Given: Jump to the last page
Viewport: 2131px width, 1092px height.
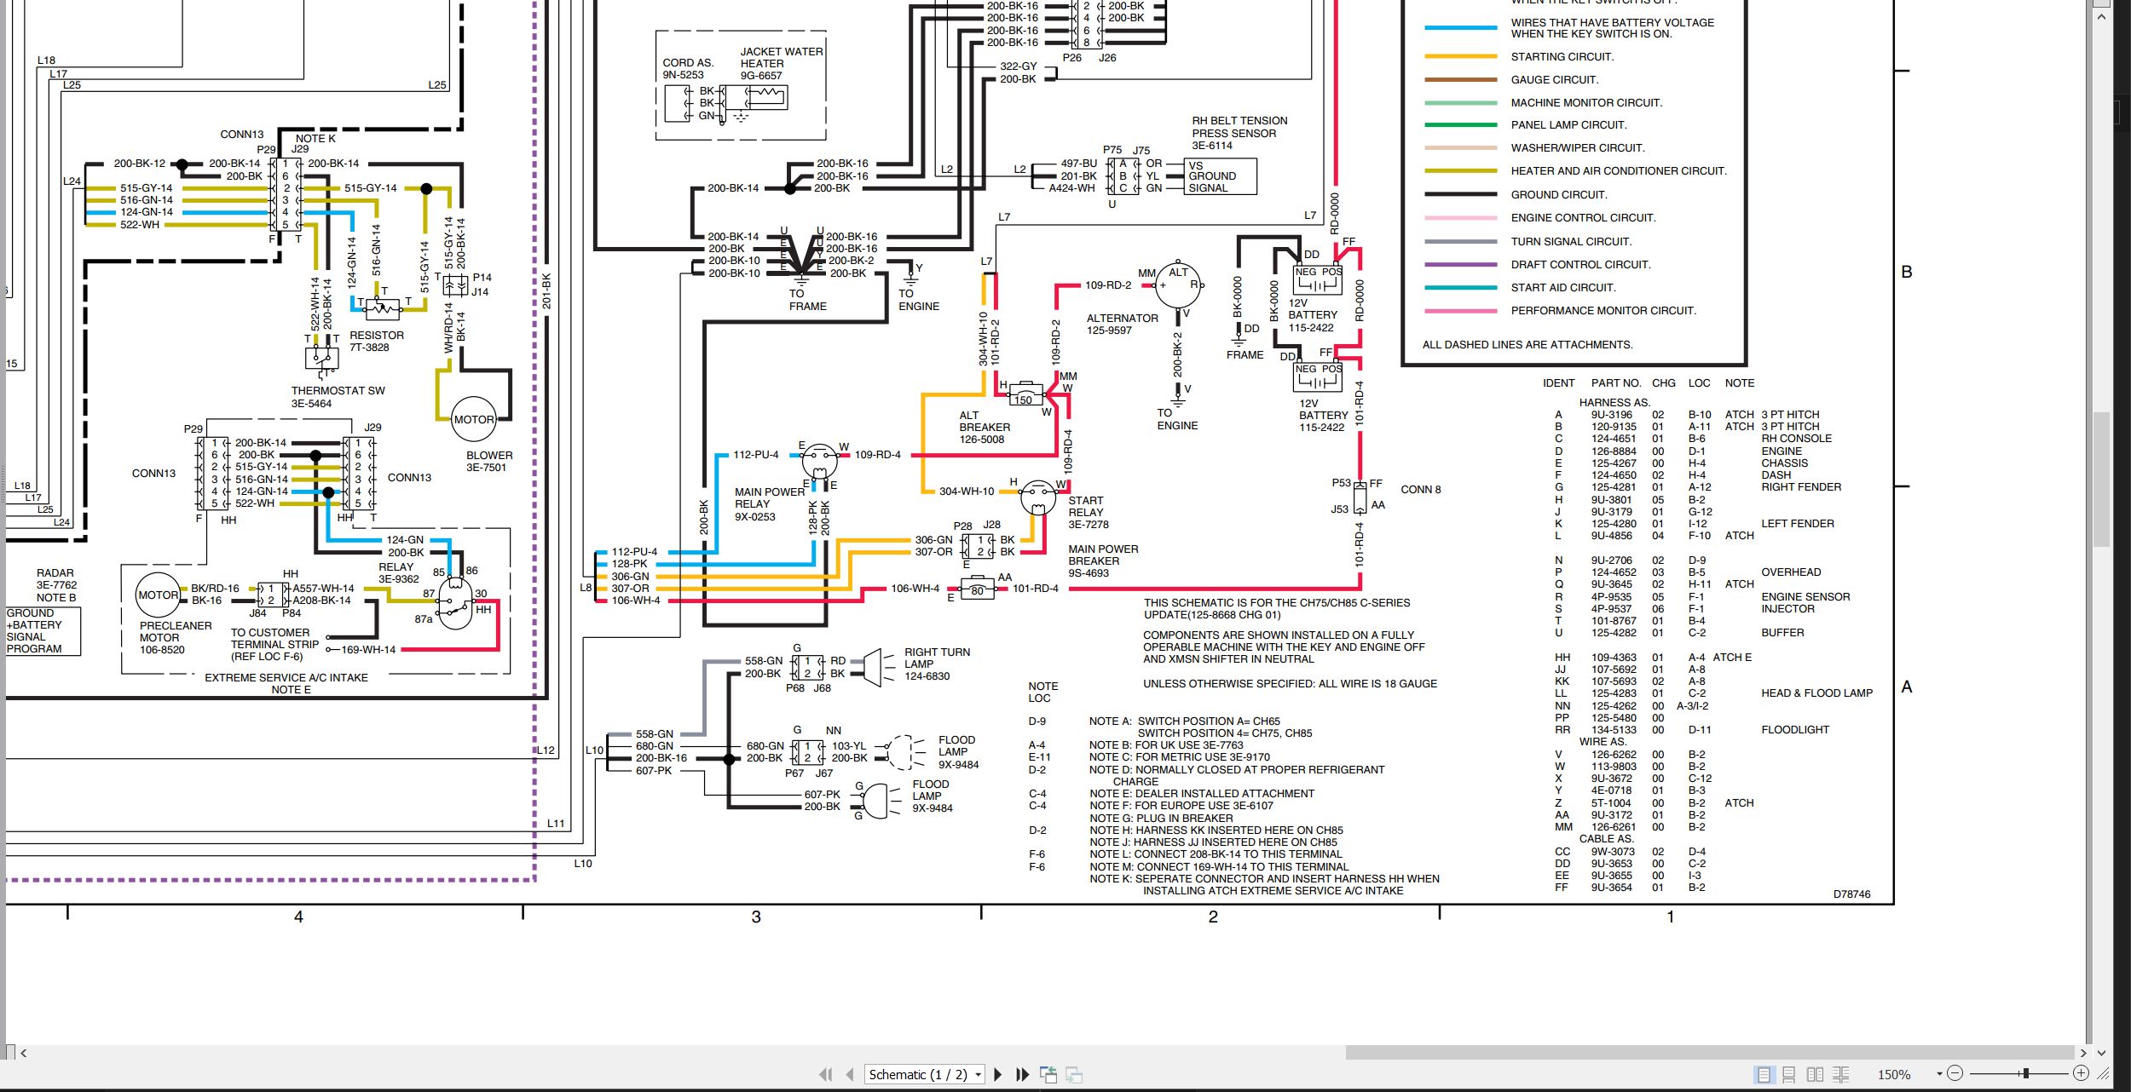Looking at the screenshot, I should point(1023,1074).
